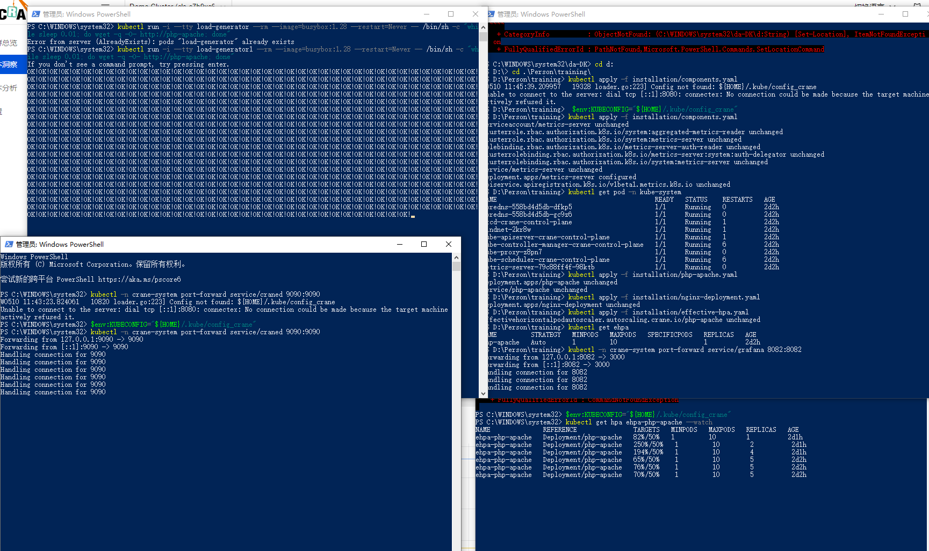Click 'apply -f installation/effective-hpa.yaml' command line
This screenshot has width=929, height=551.
pyautogui.click(x=618, y=312)
